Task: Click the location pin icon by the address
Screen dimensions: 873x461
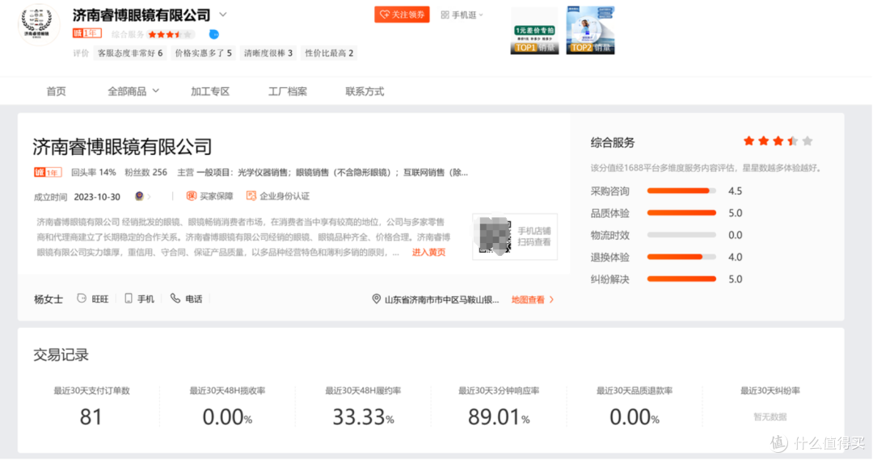Action: point(377,300)
